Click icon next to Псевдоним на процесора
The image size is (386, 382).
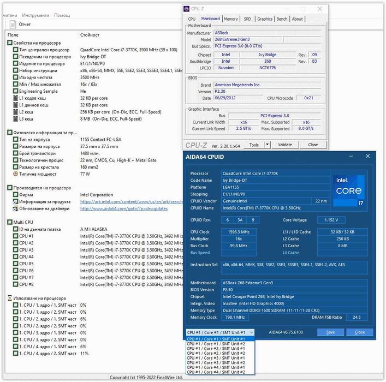coord(15,57)
